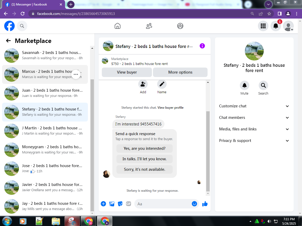Send quick response In talks. I'll let you know.

click(145, 159)
